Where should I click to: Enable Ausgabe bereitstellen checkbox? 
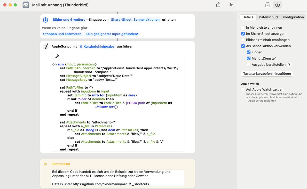[x=249, y=64]
